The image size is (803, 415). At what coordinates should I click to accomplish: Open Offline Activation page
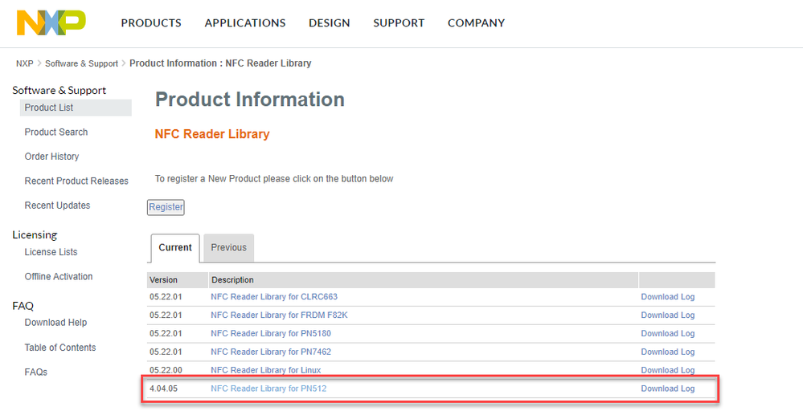click(59, 277)
